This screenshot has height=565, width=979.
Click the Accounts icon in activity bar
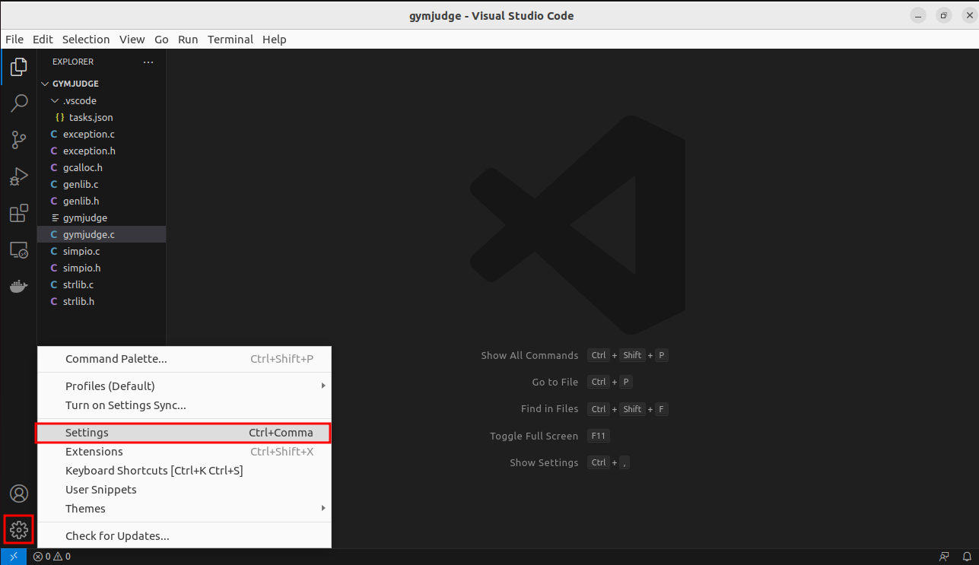[19, 494]
